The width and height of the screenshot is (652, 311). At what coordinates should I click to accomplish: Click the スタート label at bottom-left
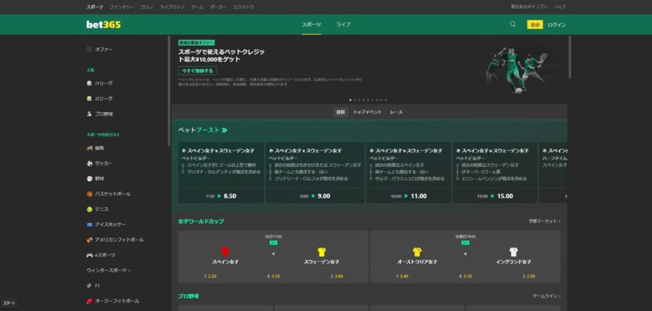click(x=9, y=304)
